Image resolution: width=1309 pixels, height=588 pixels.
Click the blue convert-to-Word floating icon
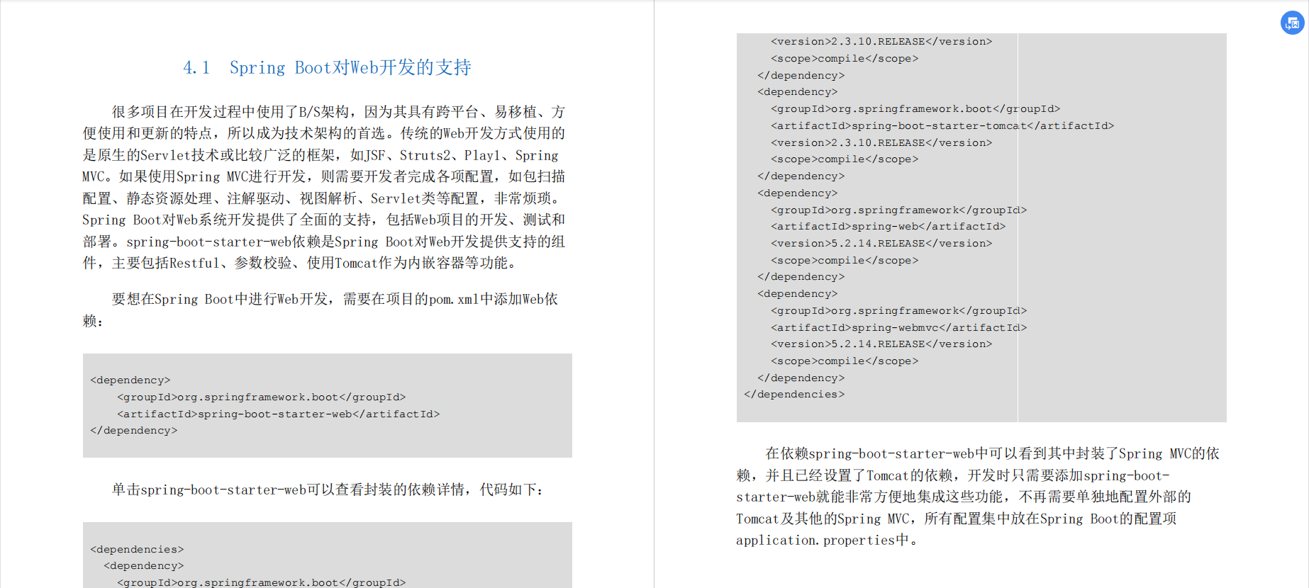coord(1292,23)
